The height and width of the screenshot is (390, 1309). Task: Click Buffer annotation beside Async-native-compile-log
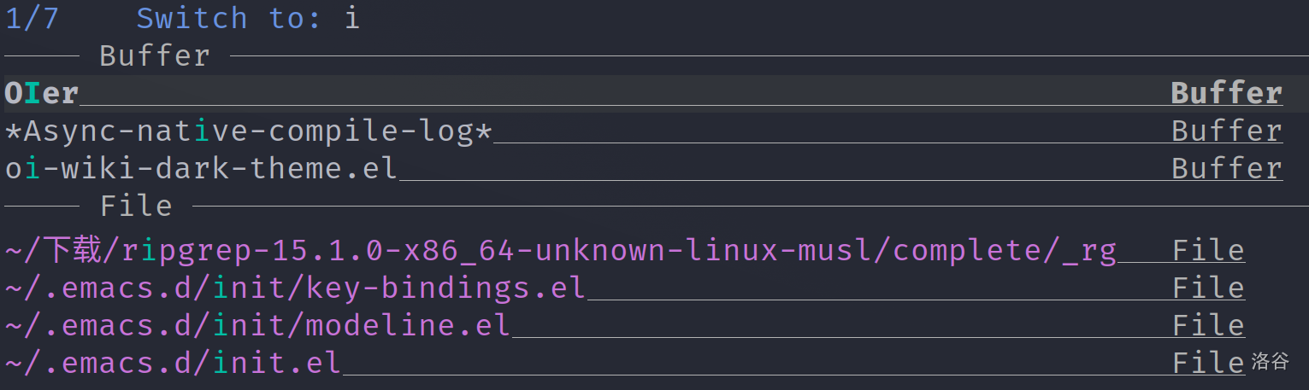[1226, 131]
